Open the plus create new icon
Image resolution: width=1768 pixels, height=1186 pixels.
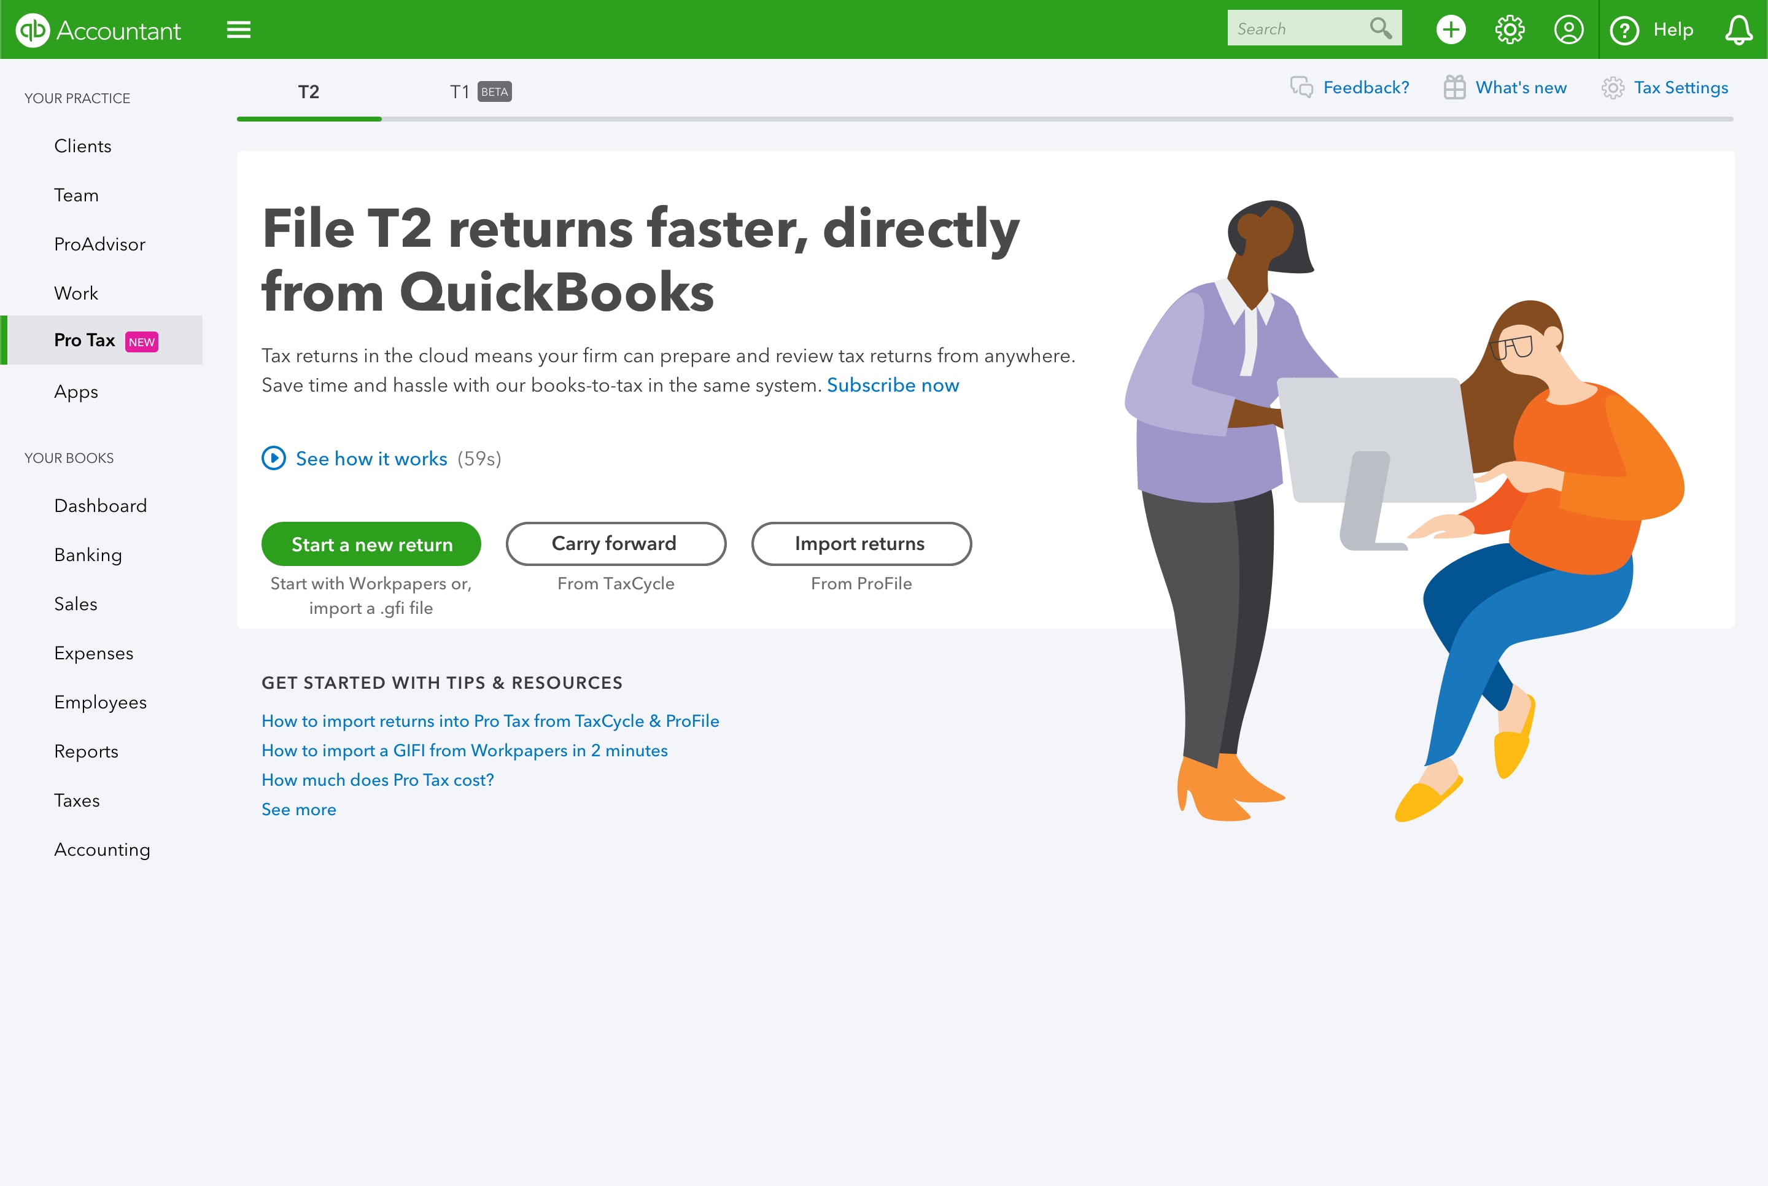1451,29
